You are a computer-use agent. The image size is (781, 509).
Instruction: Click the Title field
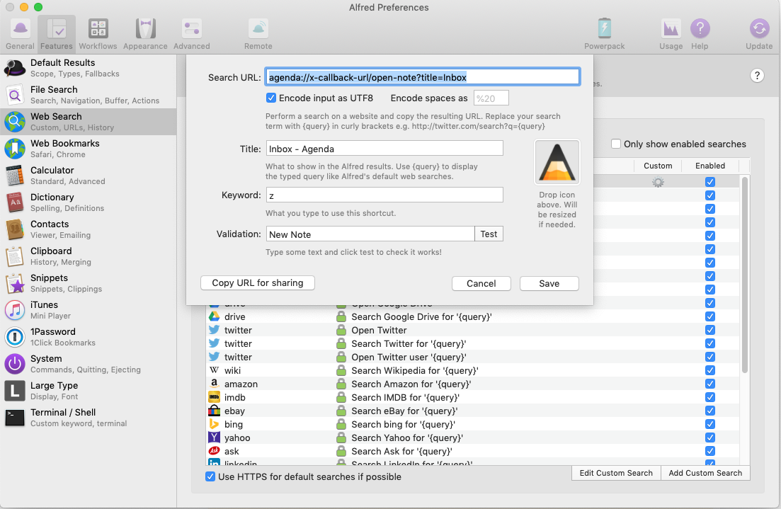[384, 149]
